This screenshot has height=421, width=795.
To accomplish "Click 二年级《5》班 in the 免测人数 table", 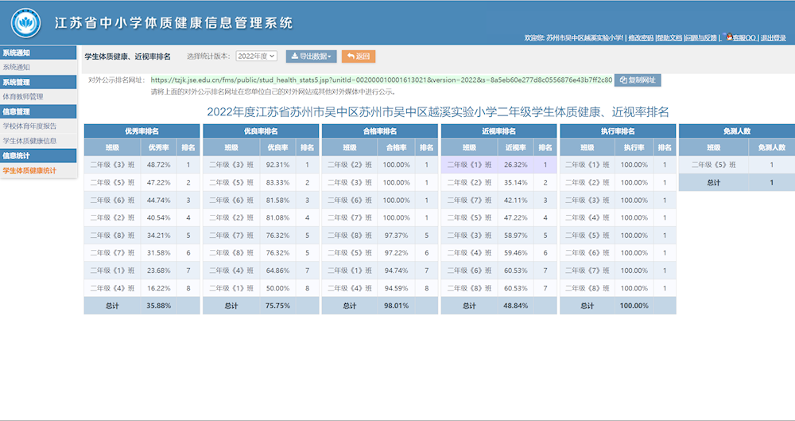I will pyautogui.click(x=714, y=165).
